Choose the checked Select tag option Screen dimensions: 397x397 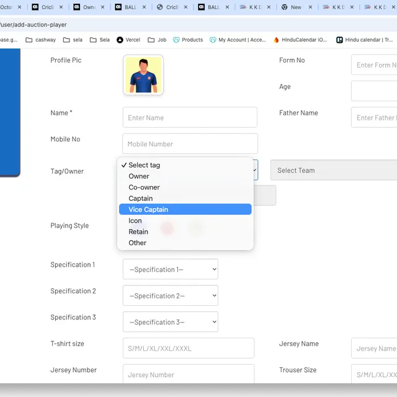185,165
